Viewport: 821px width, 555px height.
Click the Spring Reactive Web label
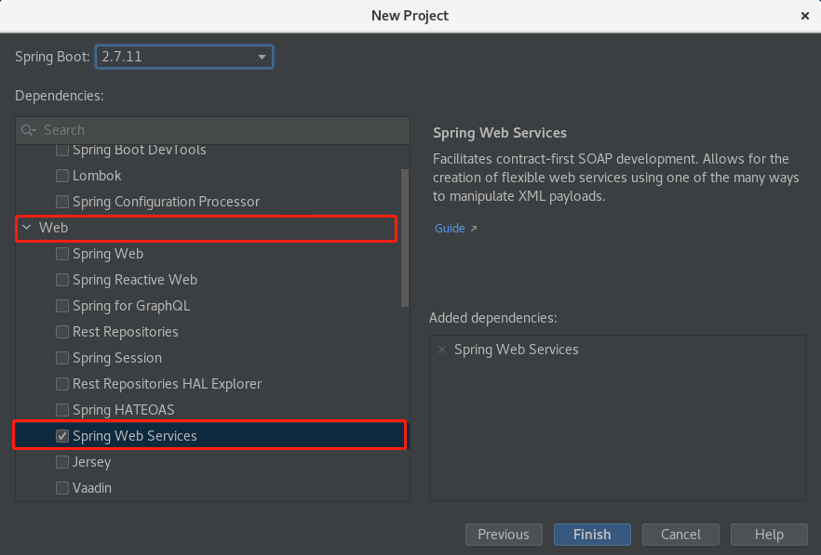tap(135, 280)
